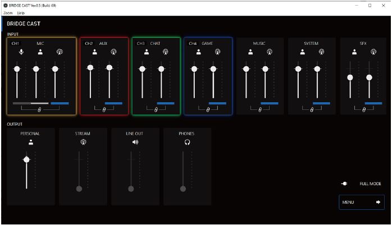
Task: Click the CH3 CHAT personal mix fader knob
Action: [x=142, y=69]
